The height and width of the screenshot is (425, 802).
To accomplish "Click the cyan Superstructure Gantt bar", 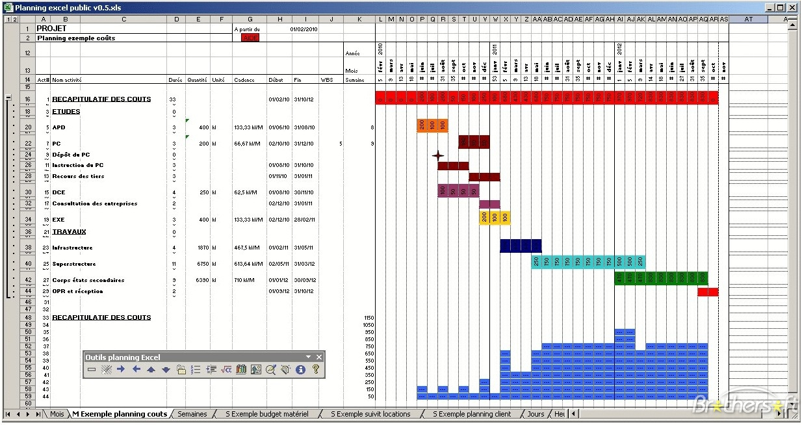I will point(589,262).
